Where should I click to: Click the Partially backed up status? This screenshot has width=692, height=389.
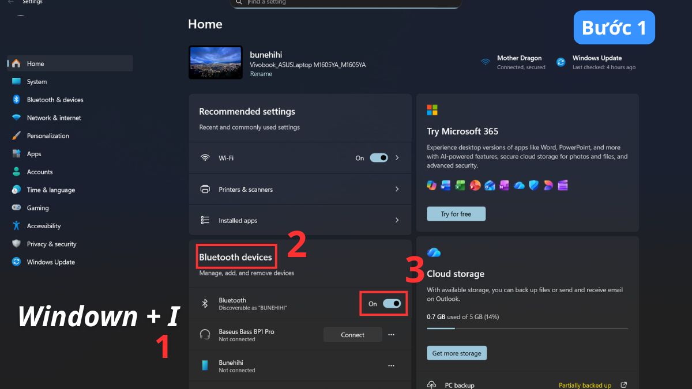(585, 385)
